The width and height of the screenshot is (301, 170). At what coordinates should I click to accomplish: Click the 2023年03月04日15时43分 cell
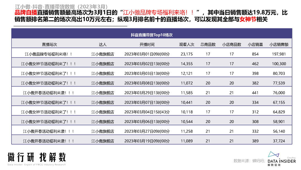coord(147,112)
